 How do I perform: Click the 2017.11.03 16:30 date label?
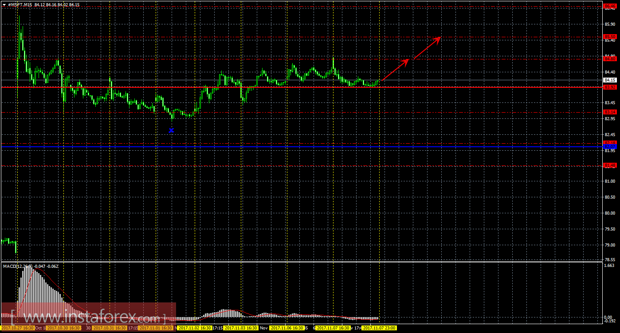pos(240,328)
